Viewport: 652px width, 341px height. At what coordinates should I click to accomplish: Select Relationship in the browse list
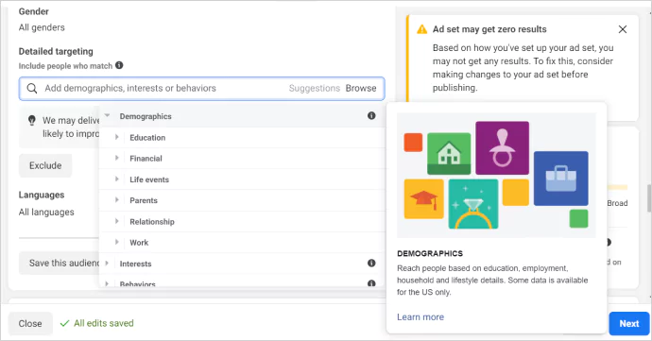pos(152,222)
